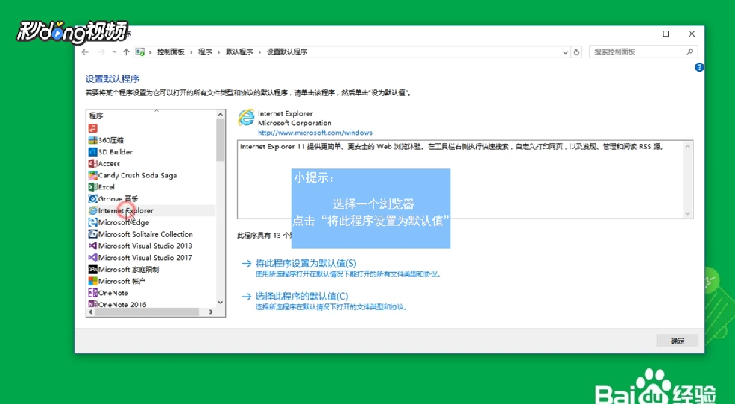Maximize the control panel window
The image size is (735, 404).
pyautogui.click(x=666, y=34)
